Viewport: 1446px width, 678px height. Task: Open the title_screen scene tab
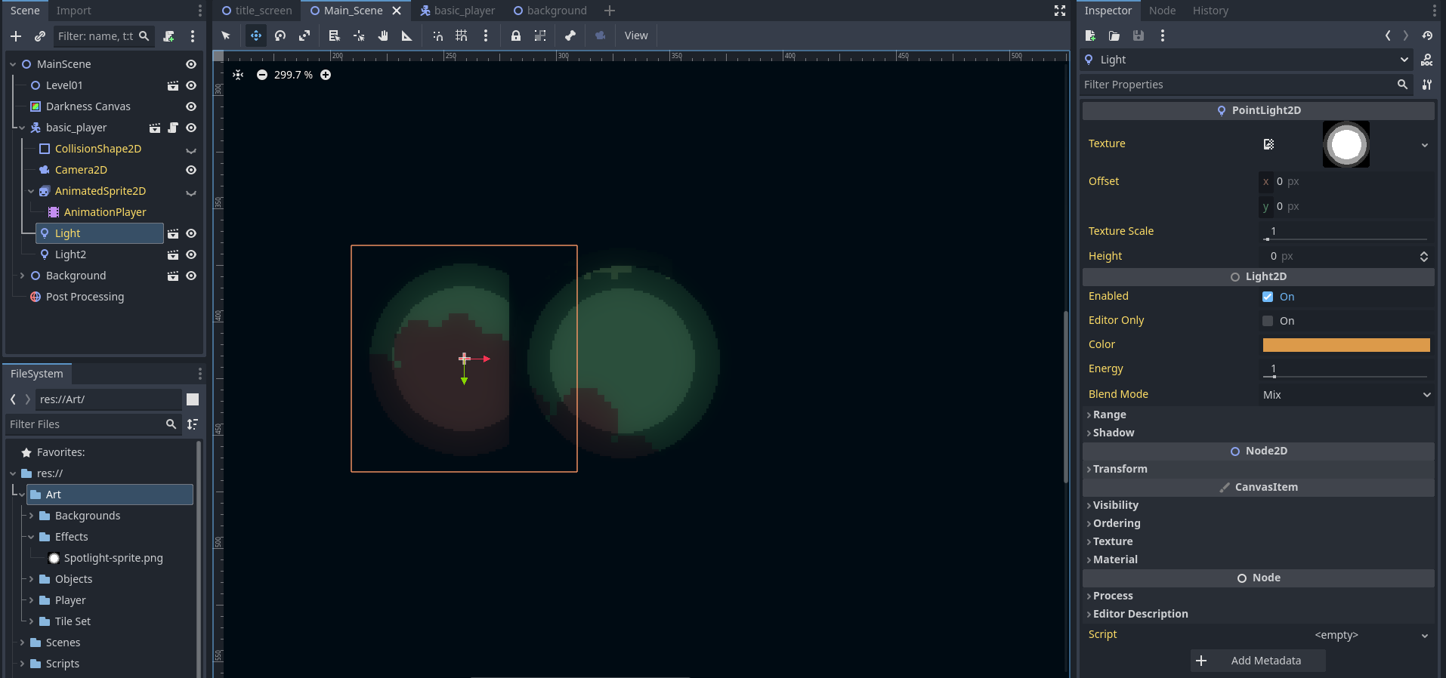coord(257,11)
